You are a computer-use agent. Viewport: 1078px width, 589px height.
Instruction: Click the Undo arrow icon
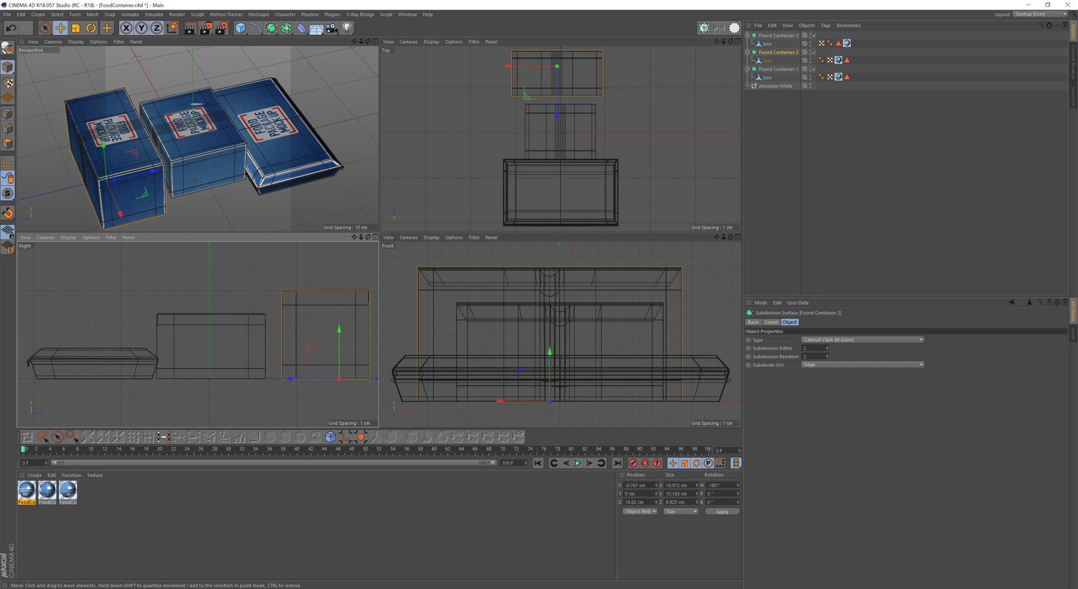(11, 27)
